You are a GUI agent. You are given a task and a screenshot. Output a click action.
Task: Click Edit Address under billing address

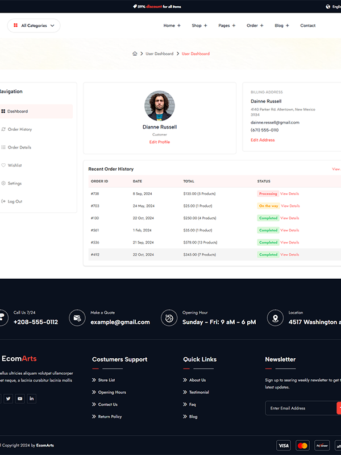click(263, 140)
